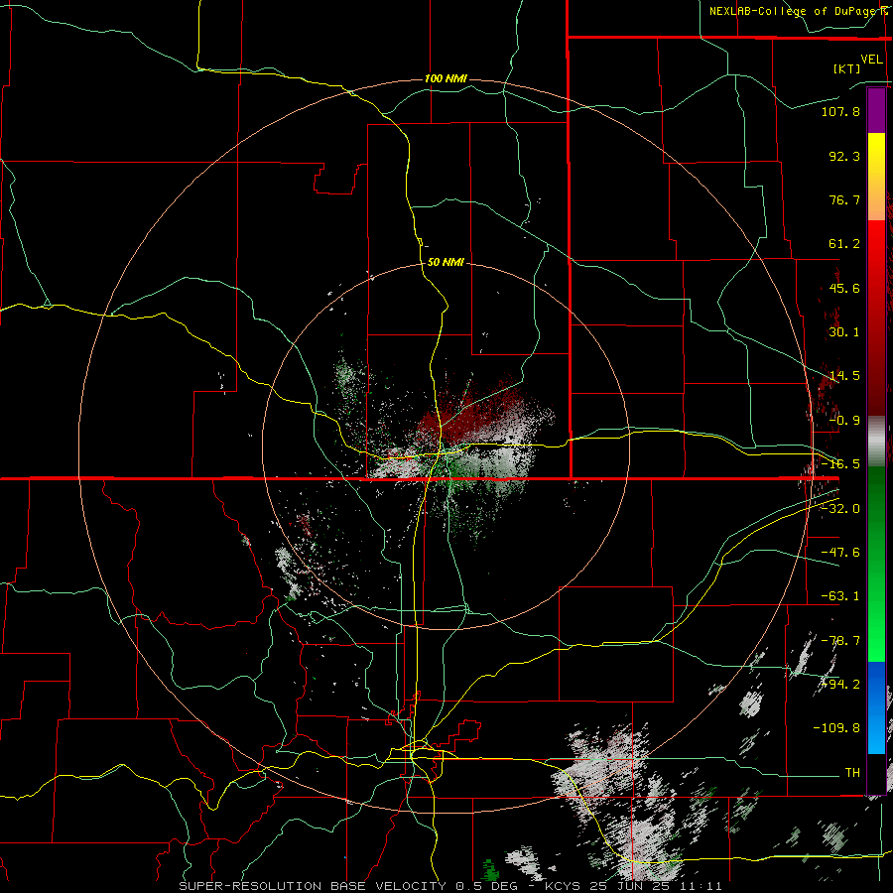Select the -94.2 velocity scale value
Viewport: 893px width, 893px height.
[840, 684]
